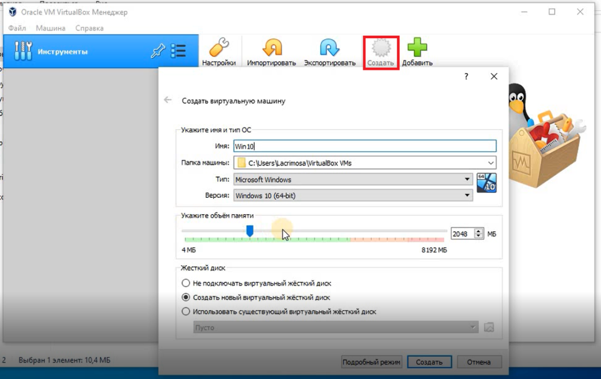
Task: Click the Подробный режим button
Action: [x=371, y=362]
